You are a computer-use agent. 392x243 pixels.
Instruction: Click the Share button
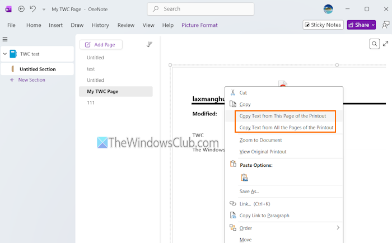click(359, 25)
